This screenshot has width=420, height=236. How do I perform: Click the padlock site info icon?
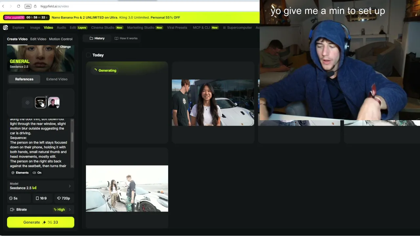click(x=35, y=6)
